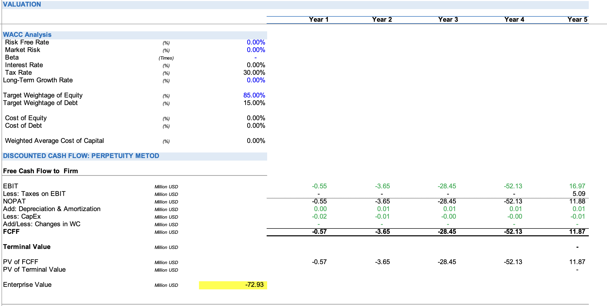The width and height of the screenshot is (607, 306).
Task: Select the Year 3 column header
Action: tap(448, 20)
